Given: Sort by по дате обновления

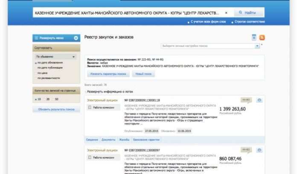Looking at the screenshot, I should click(49, 63).
